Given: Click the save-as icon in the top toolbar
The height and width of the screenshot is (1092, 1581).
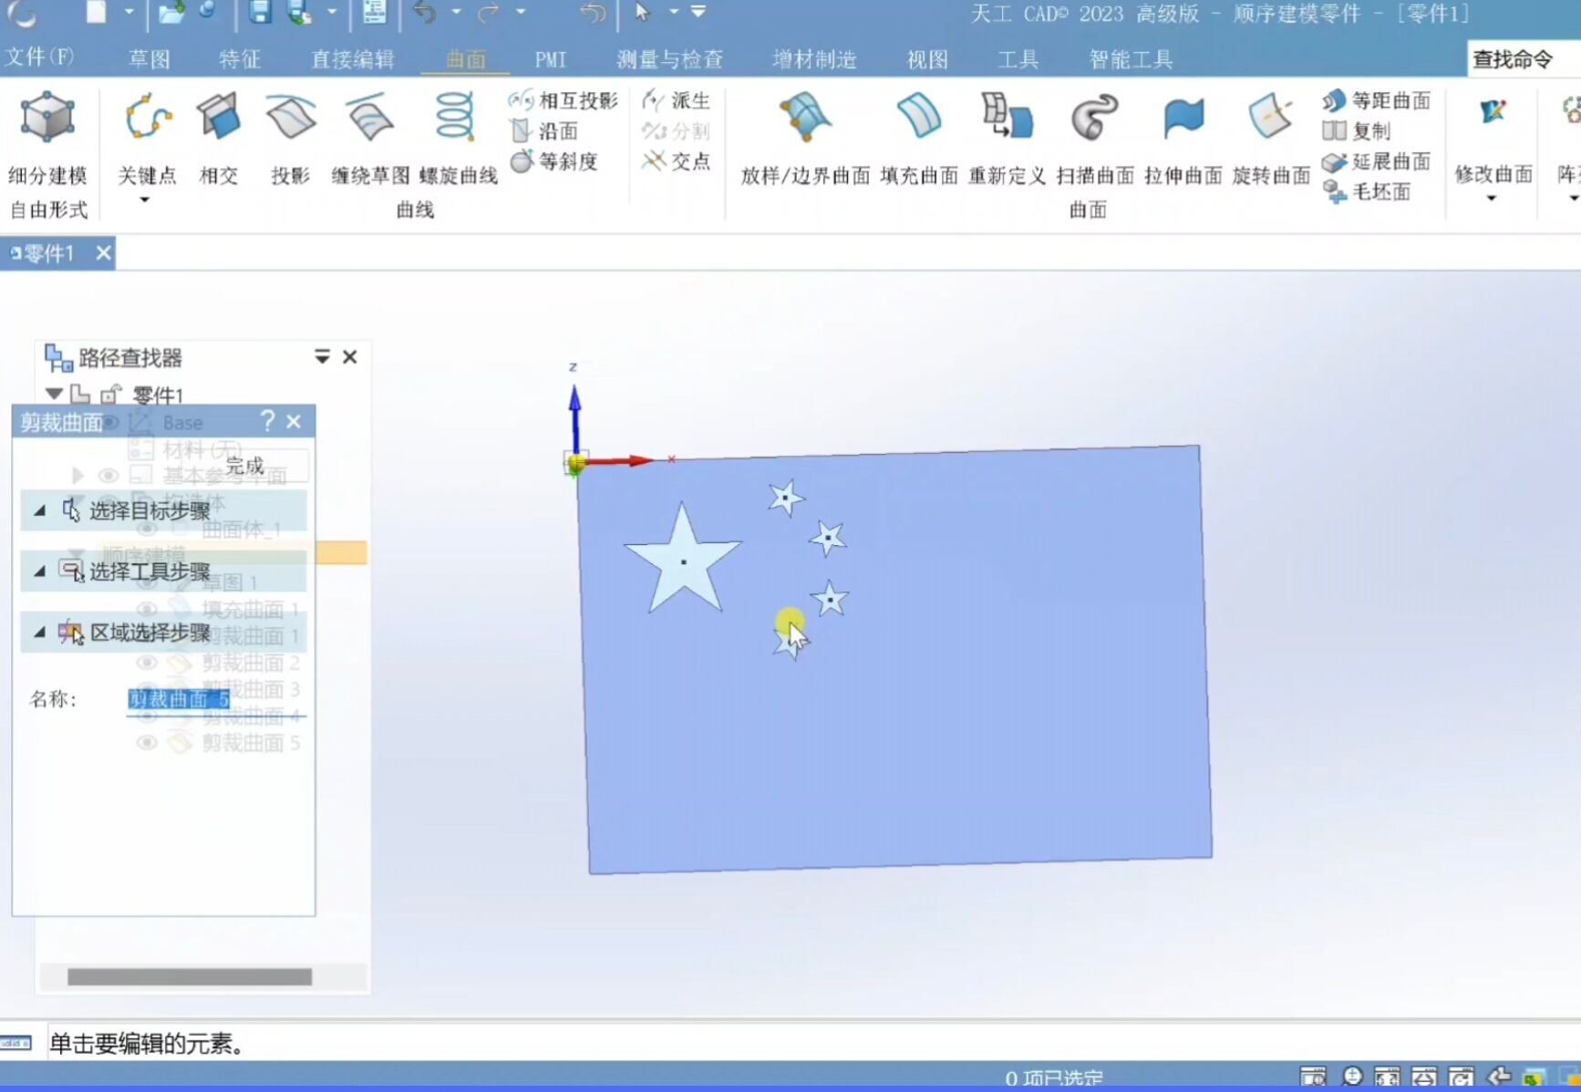Looking at the screenshot, I should pos(300,12).
